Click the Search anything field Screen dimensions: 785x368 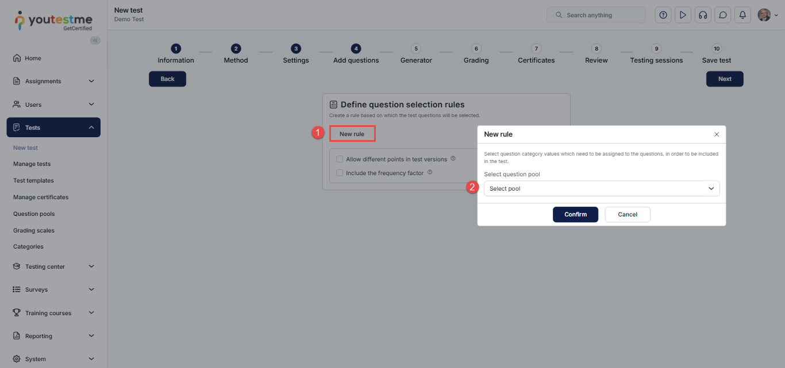596,15
